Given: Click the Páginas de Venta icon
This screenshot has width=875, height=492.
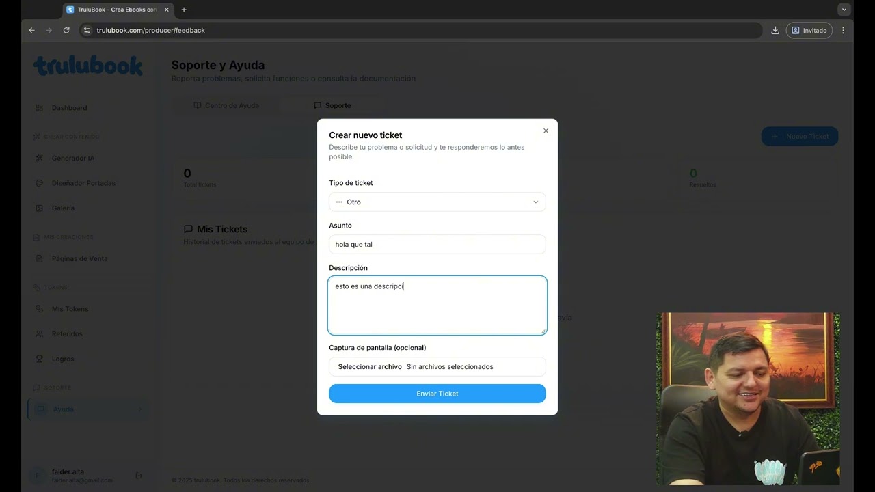Looking at the screenshot, I should (39, 258).
